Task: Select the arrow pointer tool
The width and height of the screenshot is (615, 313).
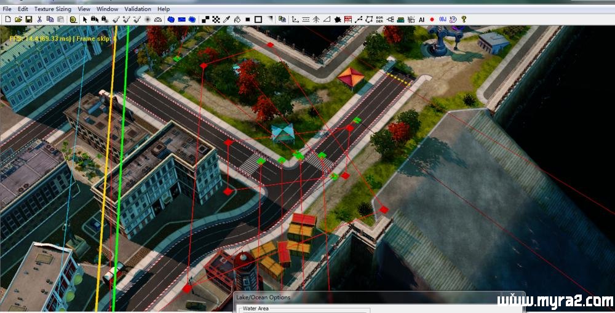Action: (x=85, y=20)
